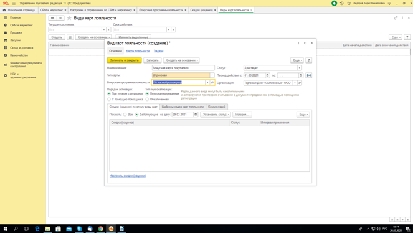
Task: Open Задачи link in dialog
Action: pyautogui.click(x=159, y=51)
